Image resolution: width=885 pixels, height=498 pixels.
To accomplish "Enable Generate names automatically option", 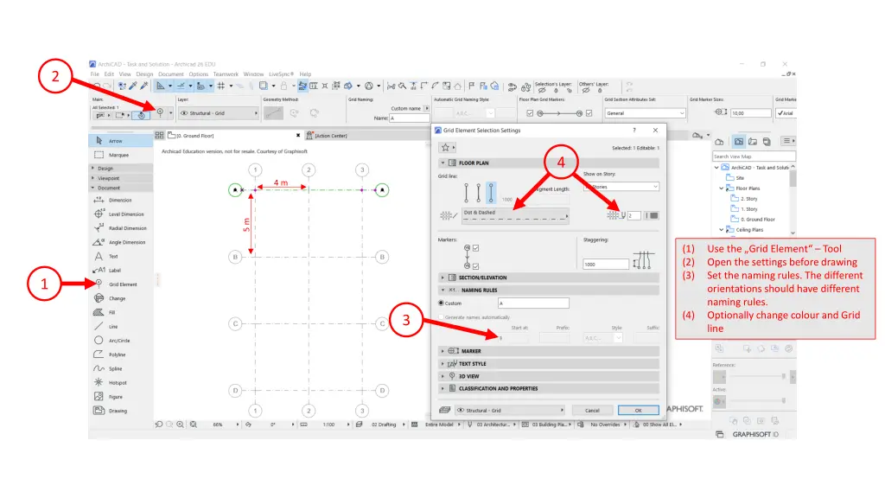I will click(x=442, y=317).
